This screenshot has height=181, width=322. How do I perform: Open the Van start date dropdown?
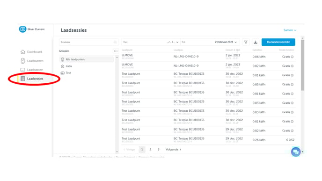151,42
